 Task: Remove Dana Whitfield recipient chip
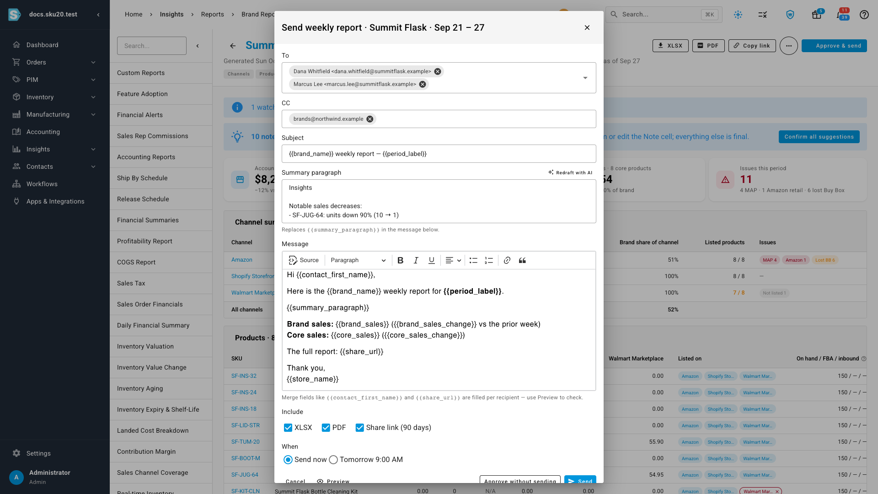pos(438,71)
